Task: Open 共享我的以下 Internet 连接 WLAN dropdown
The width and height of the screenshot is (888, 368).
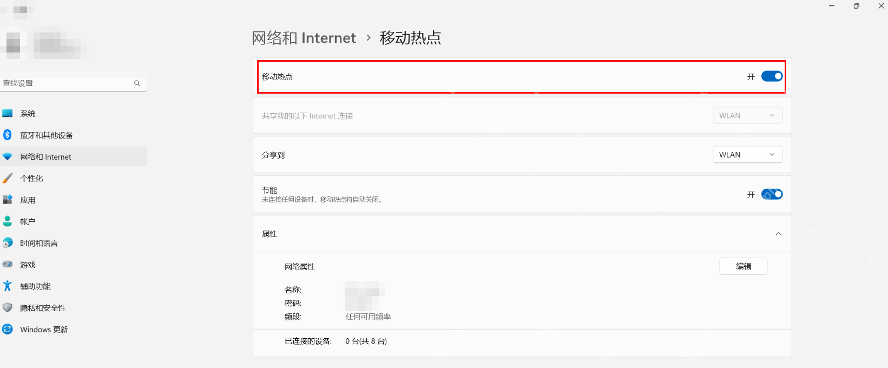Action: click(x=747, y=115)
